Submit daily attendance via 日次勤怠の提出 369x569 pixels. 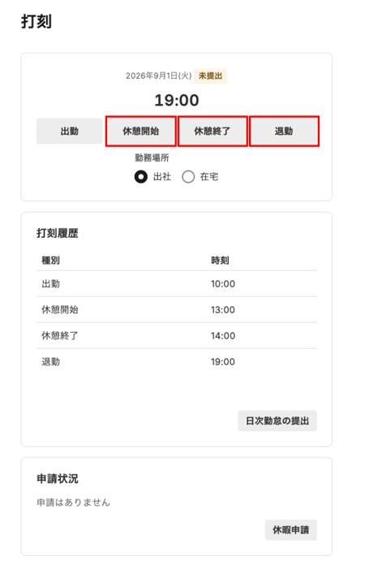click(277, 421)
